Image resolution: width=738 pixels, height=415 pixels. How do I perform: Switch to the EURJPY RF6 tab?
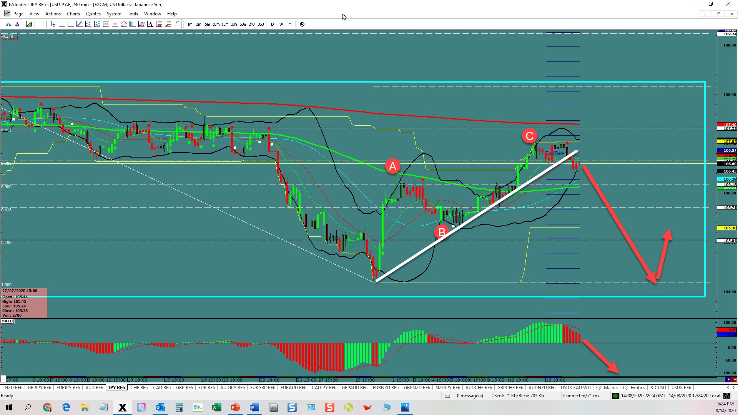point(68,387)
